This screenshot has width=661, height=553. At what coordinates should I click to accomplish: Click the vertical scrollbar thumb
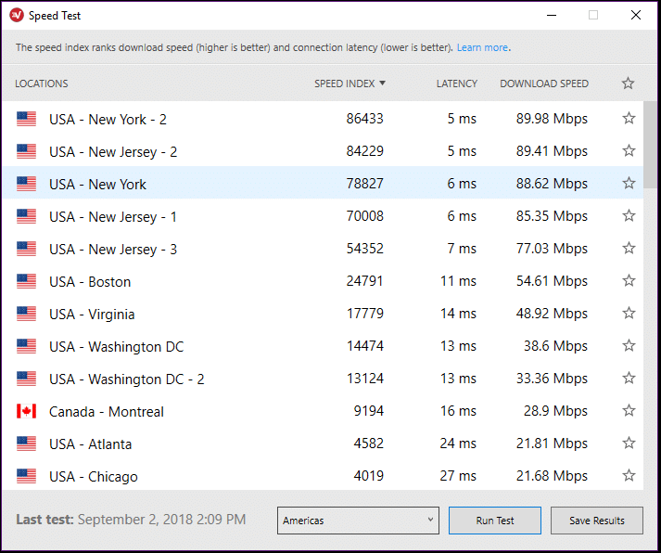[650, 145]
